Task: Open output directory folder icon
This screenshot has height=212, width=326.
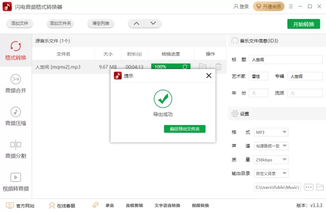Action: pyautogui.click(x=320, y=187)
